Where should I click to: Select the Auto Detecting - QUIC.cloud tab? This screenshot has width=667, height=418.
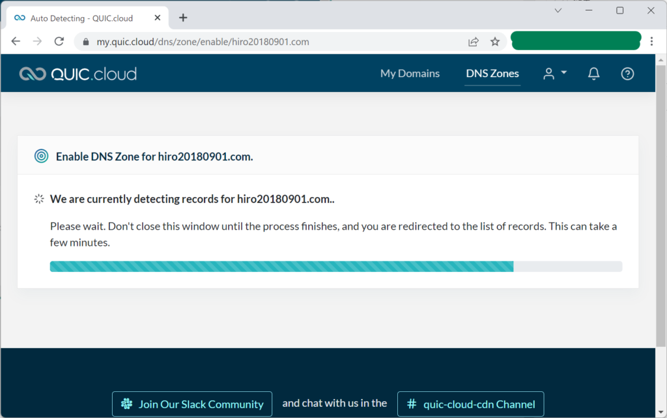pyautogui.click(x=87, y=18)
